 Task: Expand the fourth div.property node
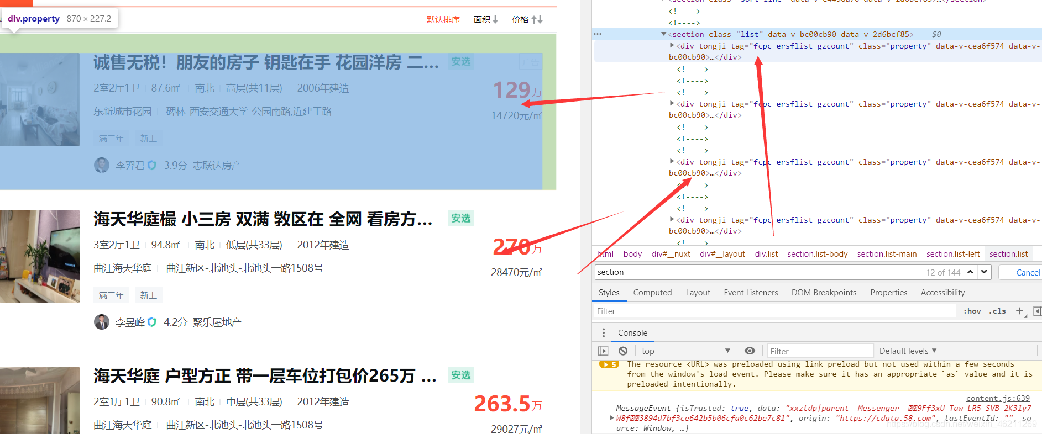click(x=672, y=220)
